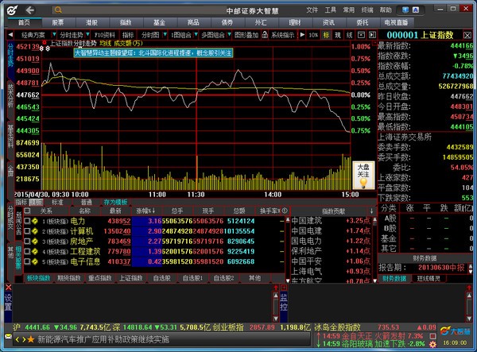Select the 巡线精灵 tab

click(429, 278)
